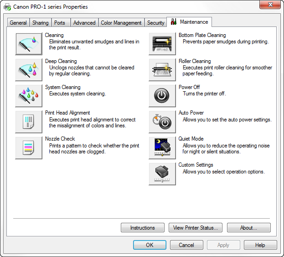This screenshot has width=284, height=257.
Task: Open Print Head Alignment icon
Action: click(x=29, y=122)
